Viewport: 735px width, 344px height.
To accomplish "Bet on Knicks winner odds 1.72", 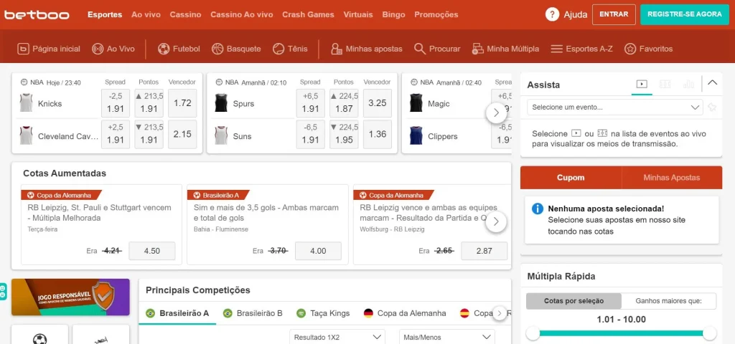I will 182,103.
